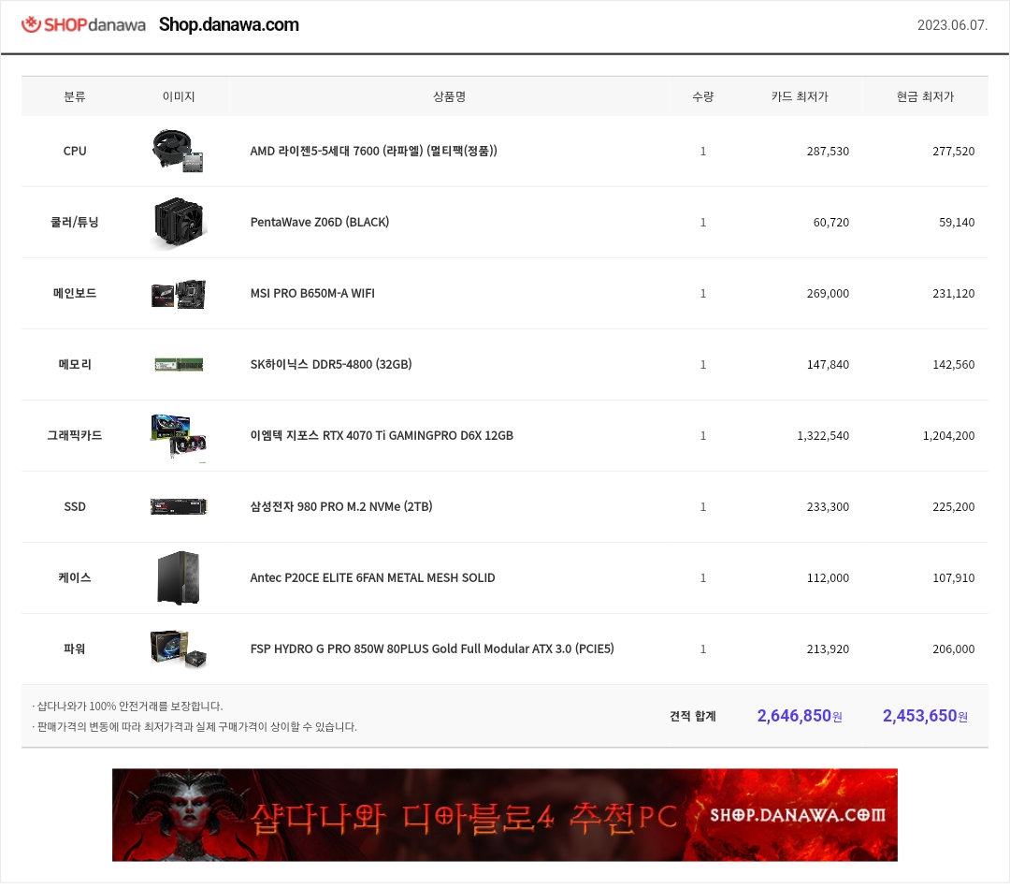This screenshot has width=1010, height=889.
Task: Click the RTX 4070 Ti graphics card image
Action: (x=179, y=436)
